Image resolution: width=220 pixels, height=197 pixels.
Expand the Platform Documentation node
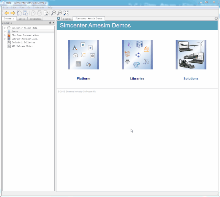pyautogui.click(x=5, y=35)
